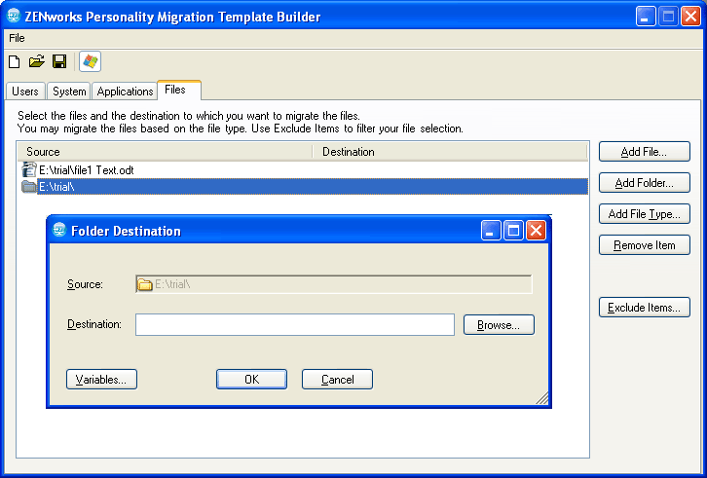707x478 pixels.
Task: Click the Windows logo toolbar icon
Action: click(x=91, y=61)
